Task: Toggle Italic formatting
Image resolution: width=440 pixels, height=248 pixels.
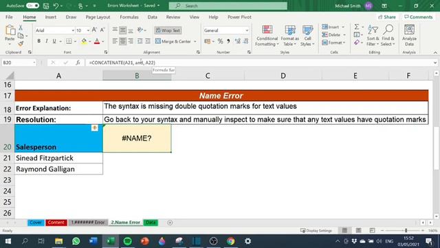Action: click(x=46, y=41)
